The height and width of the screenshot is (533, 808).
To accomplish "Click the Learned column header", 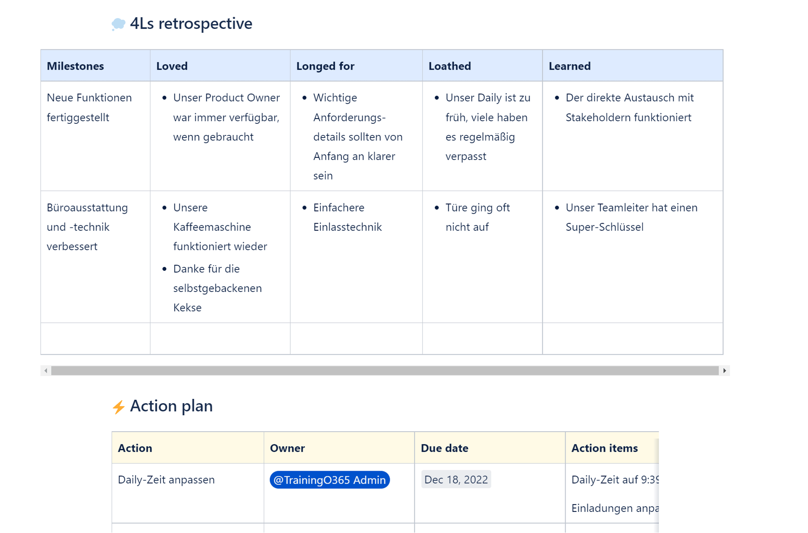I will click(569, 66).
